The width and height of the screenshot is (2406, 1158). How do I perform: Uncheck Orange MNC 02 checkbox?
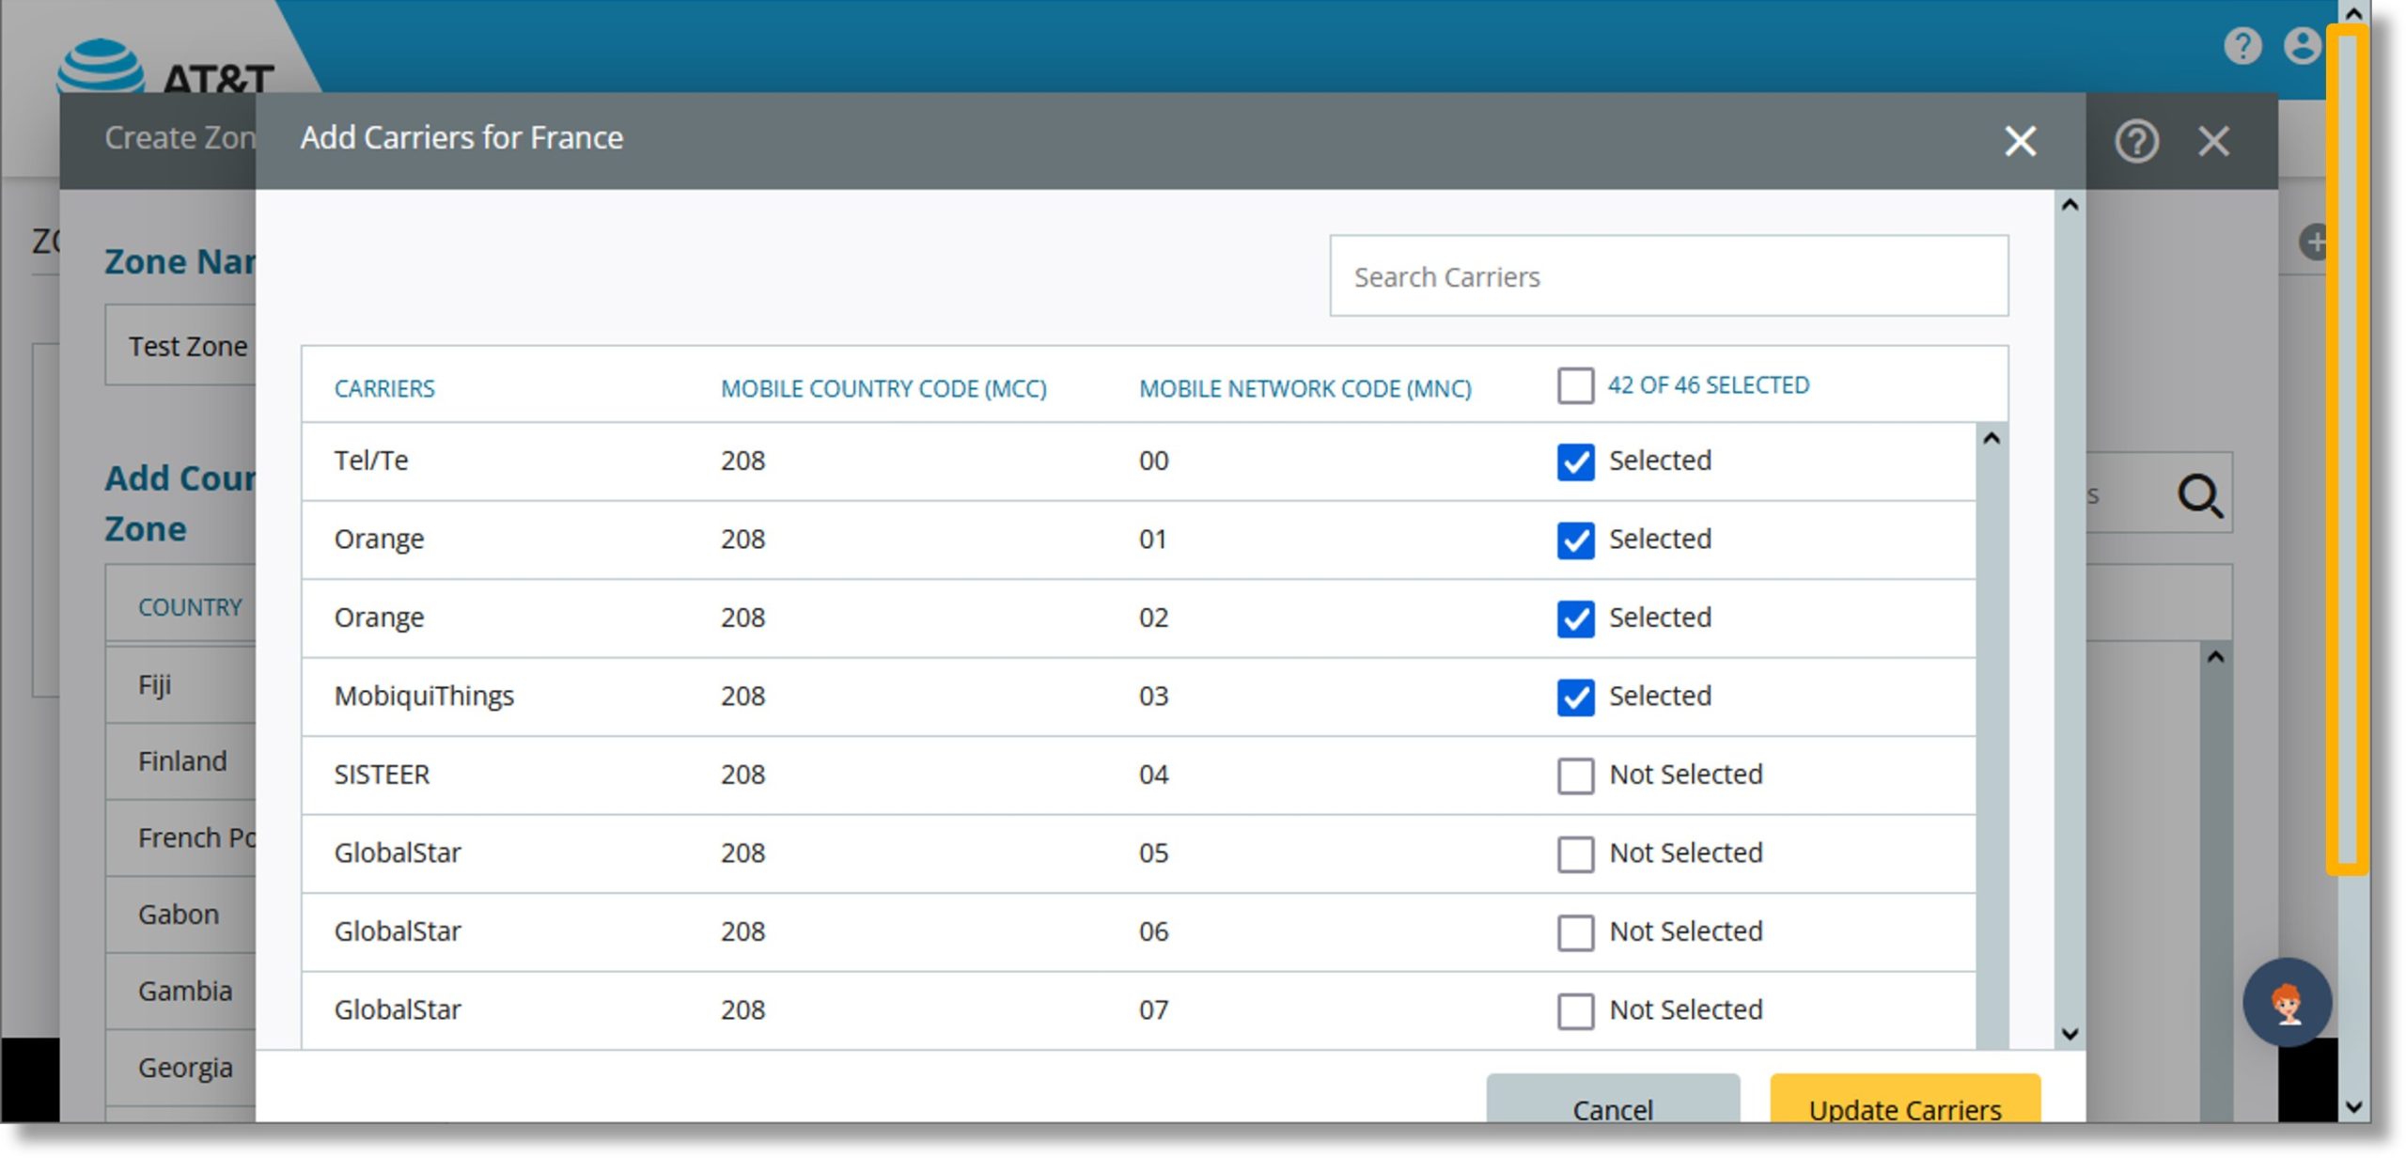point(1575,618)
